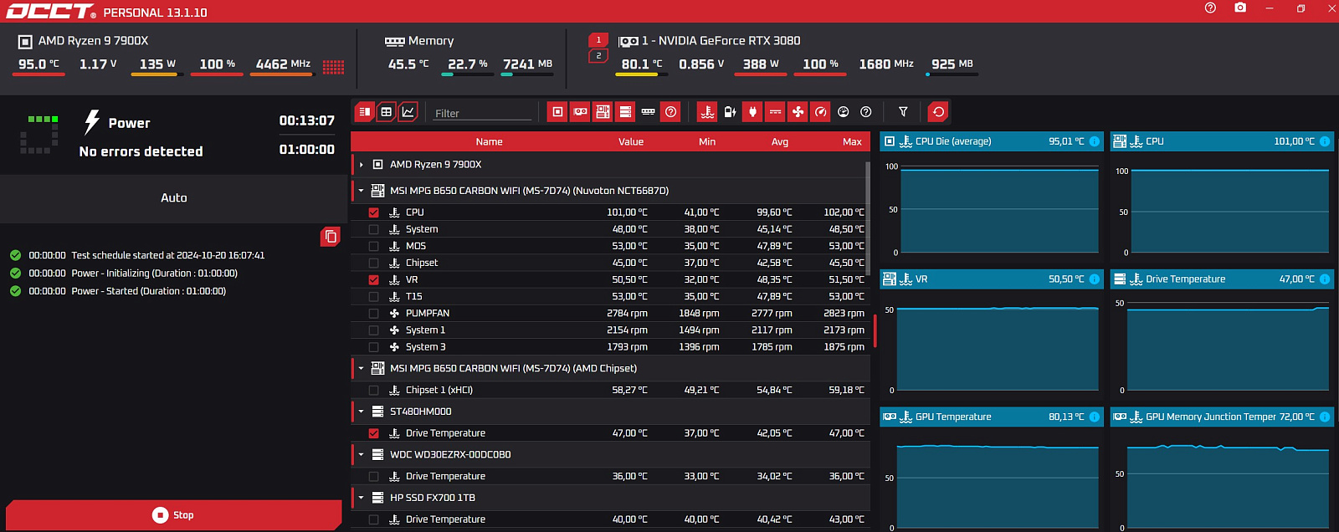Toggle the voltage sensor filter icon
Image resolution: width=1339 pixels, height=532 pixels.
pos(775,112)
